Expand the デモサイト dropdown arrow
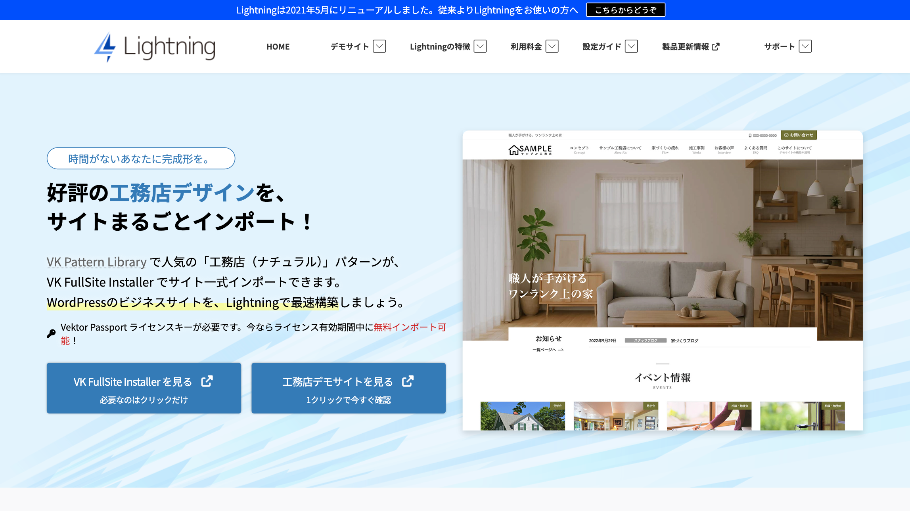 [379, 46]
